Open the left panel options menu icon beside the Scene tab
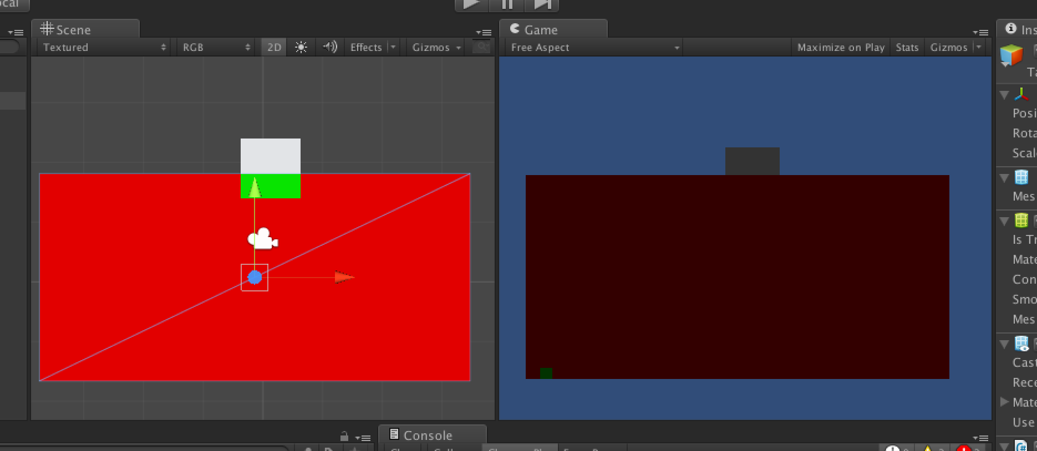 point(16,33)
